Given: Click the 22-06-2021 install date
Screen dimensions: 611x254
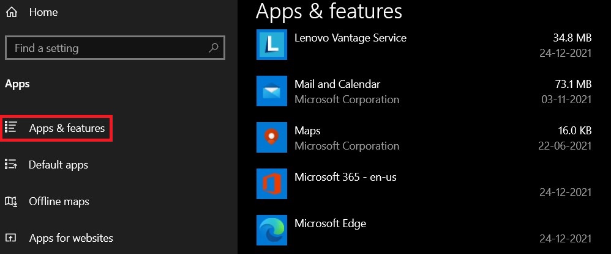Looking at the screenshot, I should tap(565, 146).
